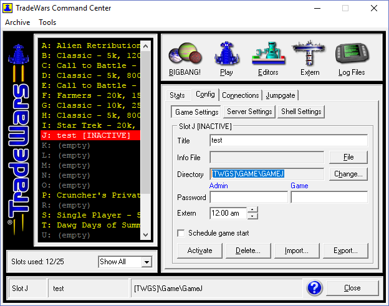Click the Delete... button
This screenshot has height=306, width=389.
pos(248,251)
